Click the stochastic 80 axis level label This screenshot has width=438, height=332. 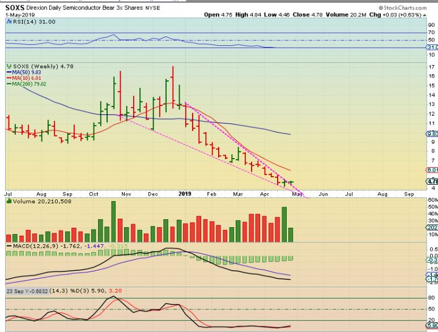(x=432, y=297)
